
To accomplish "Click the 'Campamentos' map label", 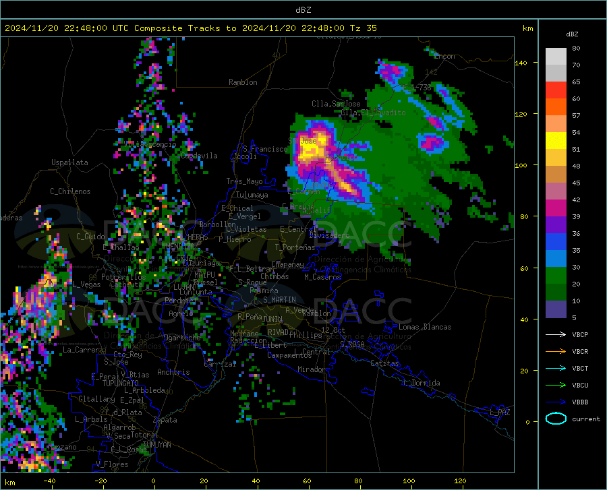I will point(289,355).
